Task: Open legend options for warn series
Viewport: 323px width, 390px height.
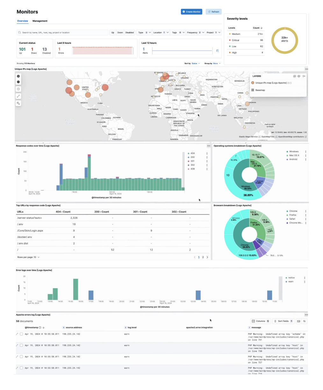Action: 305,282
